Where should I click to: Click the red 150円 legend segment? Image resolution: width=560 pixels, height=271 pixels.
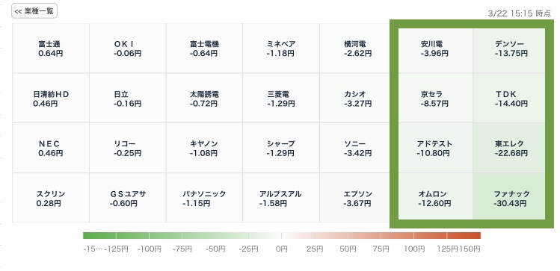[464, 235]
